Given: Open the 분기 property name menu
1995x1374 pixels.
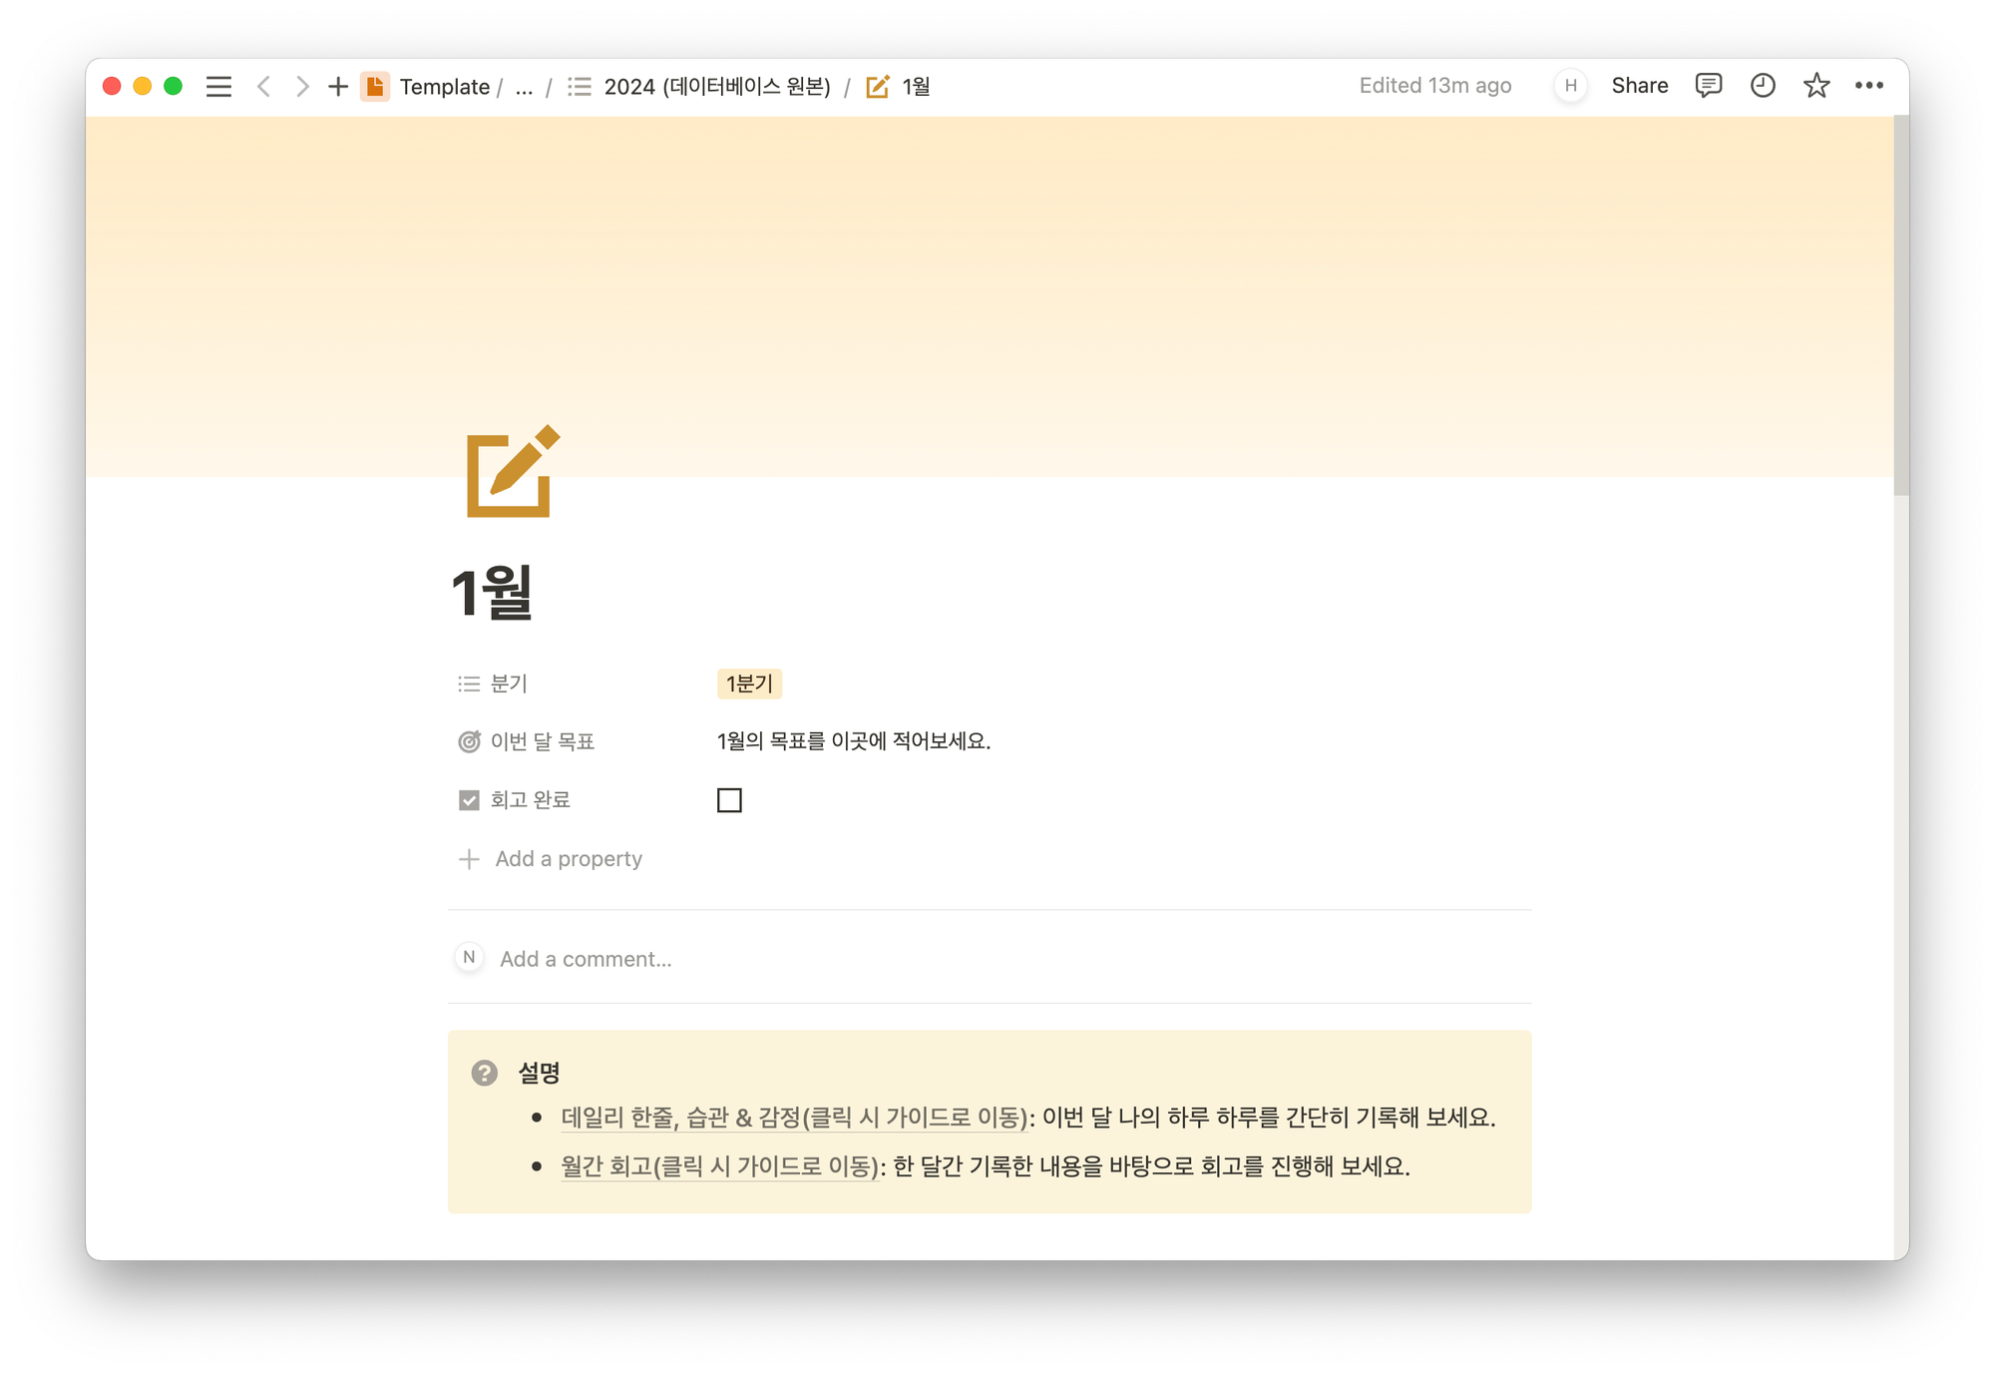Looking at the screenshot, I should [x=508, y=684].
